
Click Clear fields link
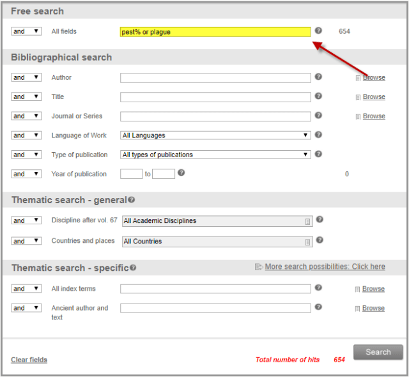29,360
